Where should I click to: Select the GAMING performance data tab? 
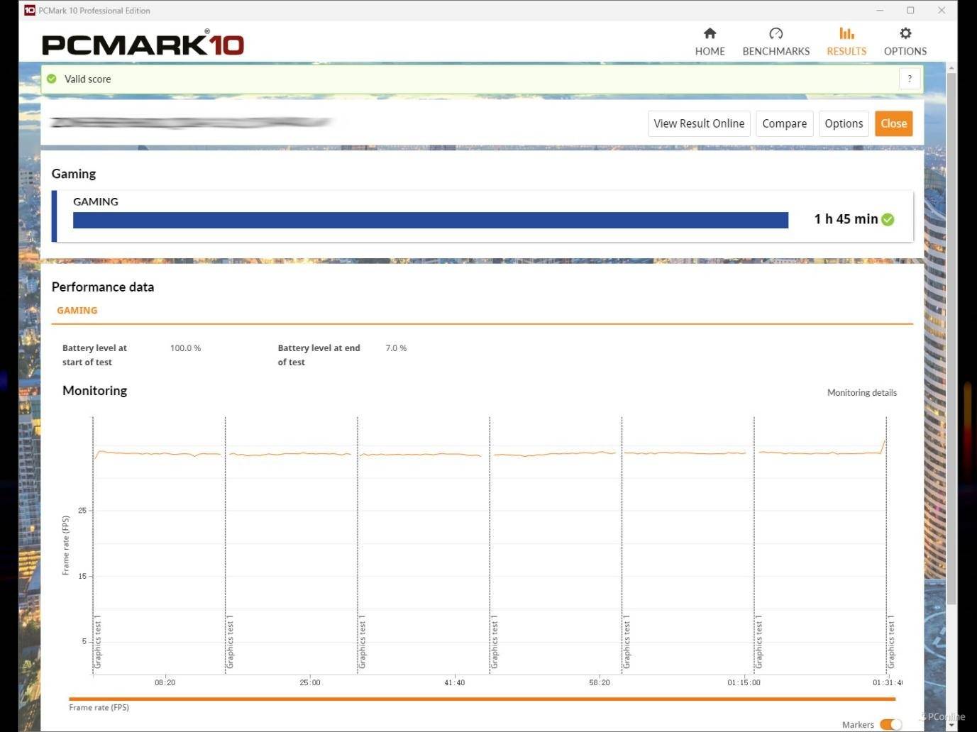77,311
